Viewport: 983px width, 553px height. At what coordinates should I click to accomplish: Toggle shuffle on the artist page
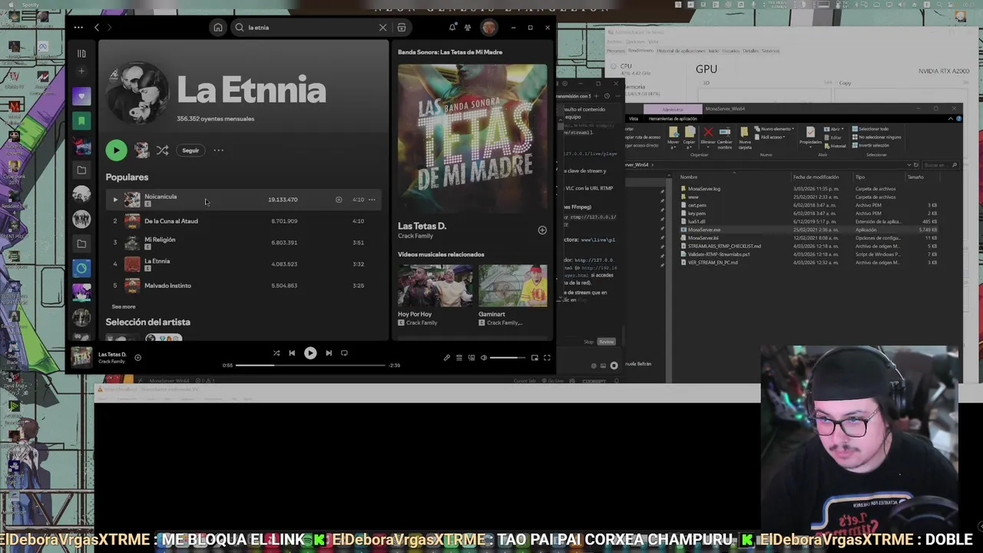click(x=162, y=151)
